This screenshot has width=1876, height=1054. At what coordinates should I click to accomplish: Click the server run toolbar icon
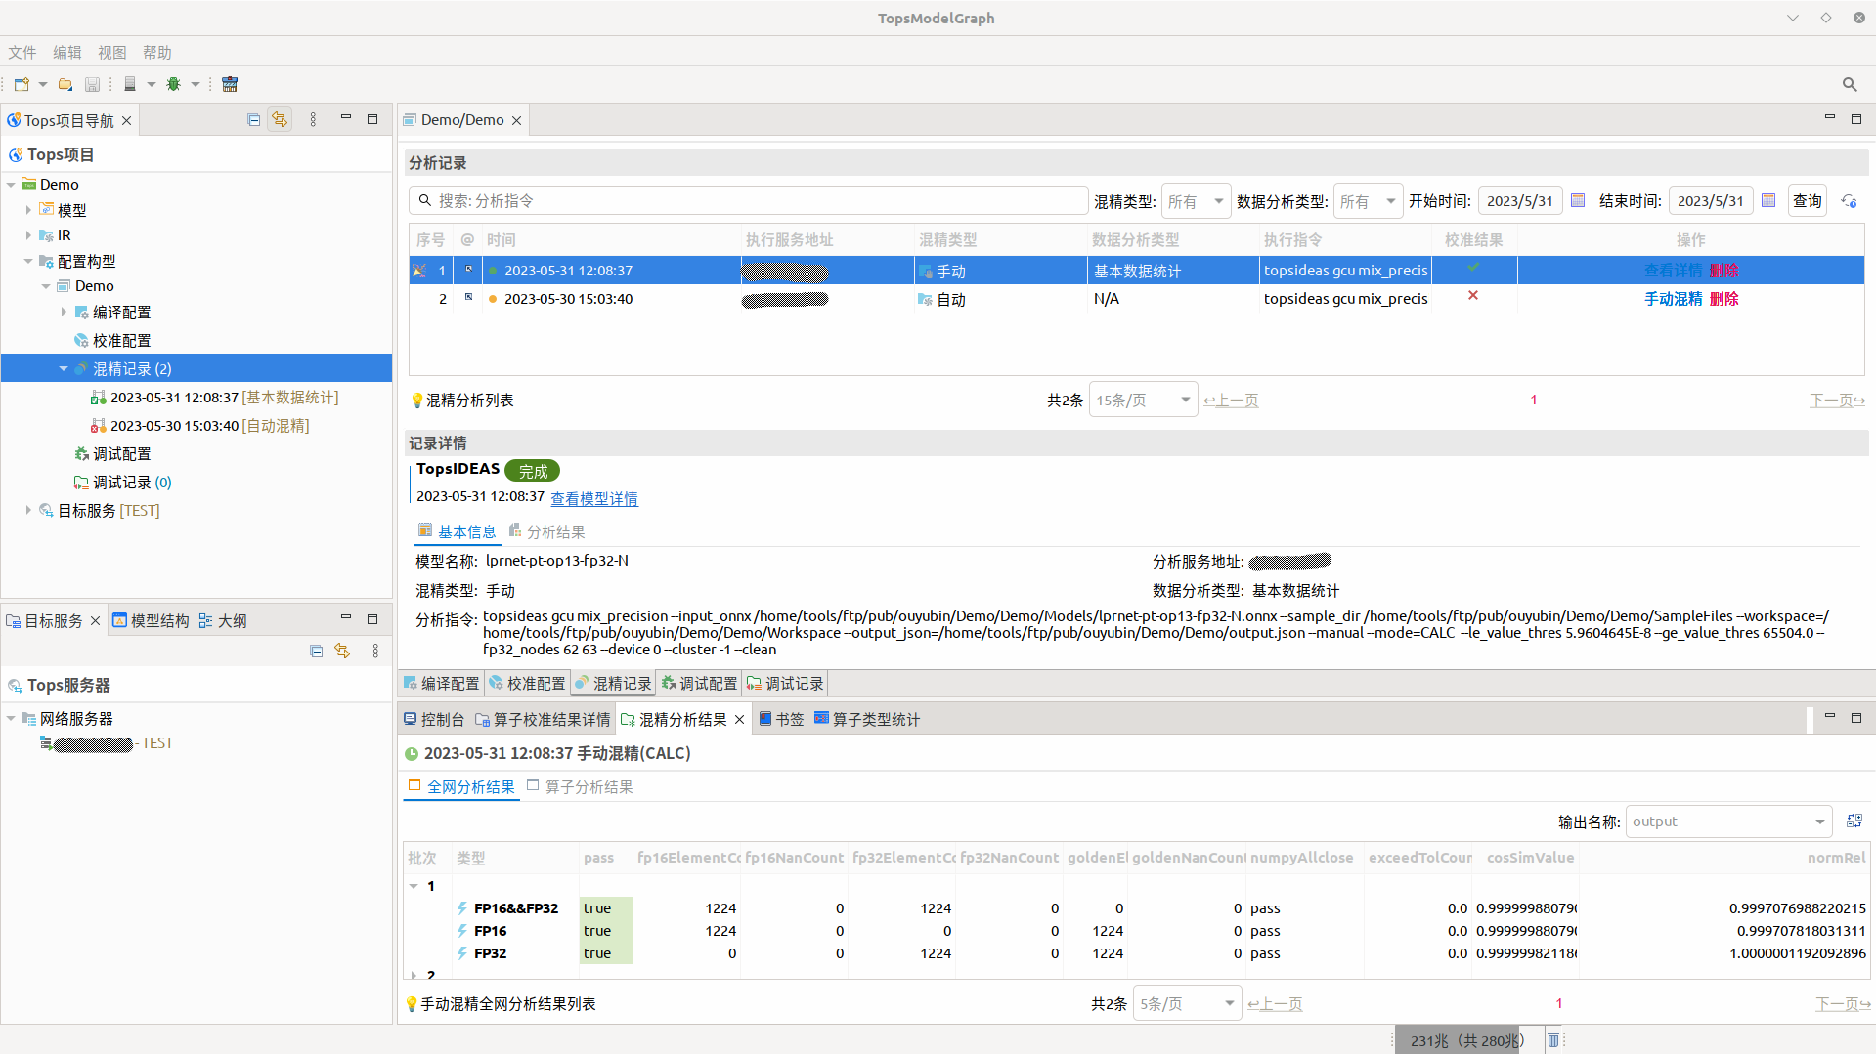coord(130,84)
